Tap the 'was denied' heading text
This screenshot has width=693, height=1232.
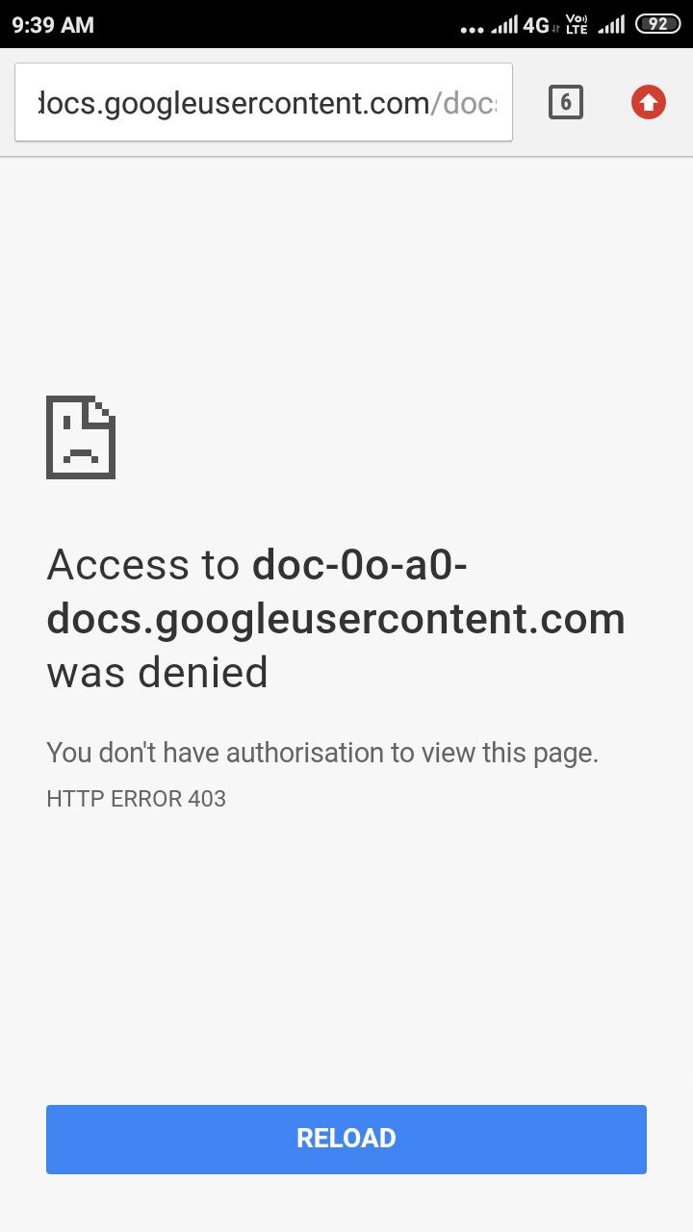click(x=158, y=672)
